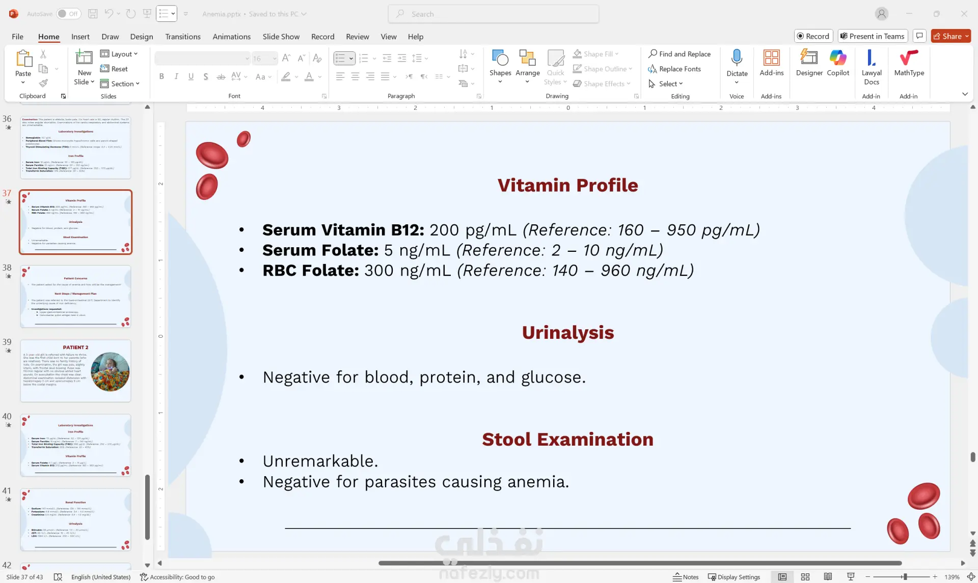Switch to Slide Sorter view
The height and width of the screenshot is (583, 978).
(x=805, y=577)
